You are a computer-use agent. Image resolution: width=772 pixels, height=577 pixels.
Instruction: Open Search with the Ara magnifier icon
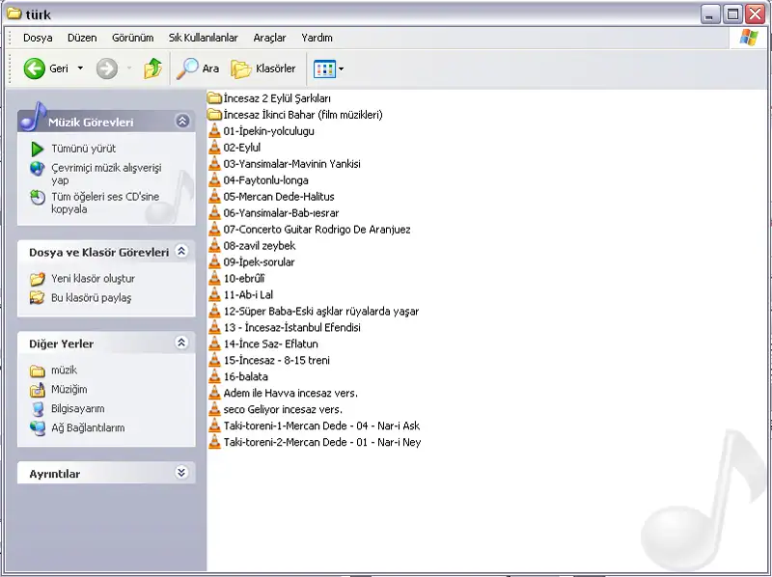[x=186, y=69]
